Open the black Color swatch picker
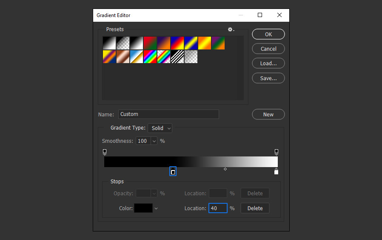 [143, 208]
